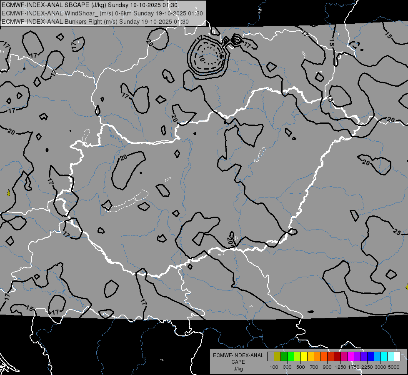Select the orange legend swatch above 700
The height and width of the screenshot is (375, 408).
pyautogui.click(x=318, y=357)
